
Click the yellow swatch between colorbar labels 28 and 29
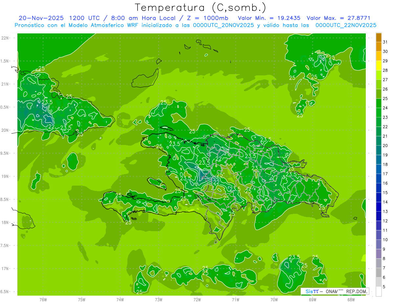tap(379, 66)
